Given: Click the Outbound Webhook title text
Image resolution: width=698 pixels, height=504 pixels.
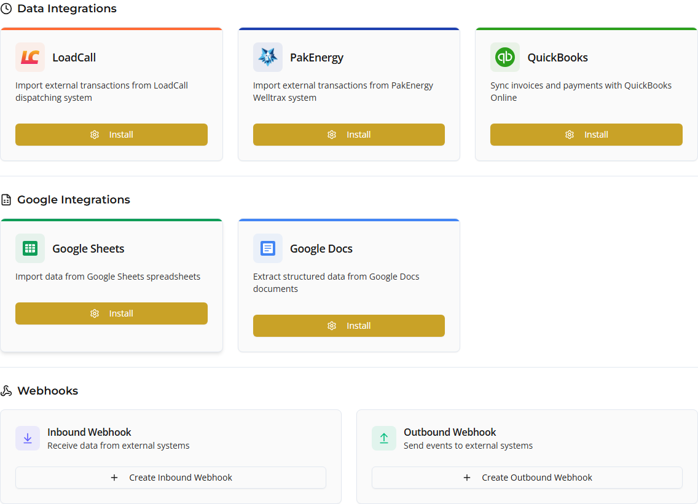Looking at the screenshot, I should [x=450, y=432].
